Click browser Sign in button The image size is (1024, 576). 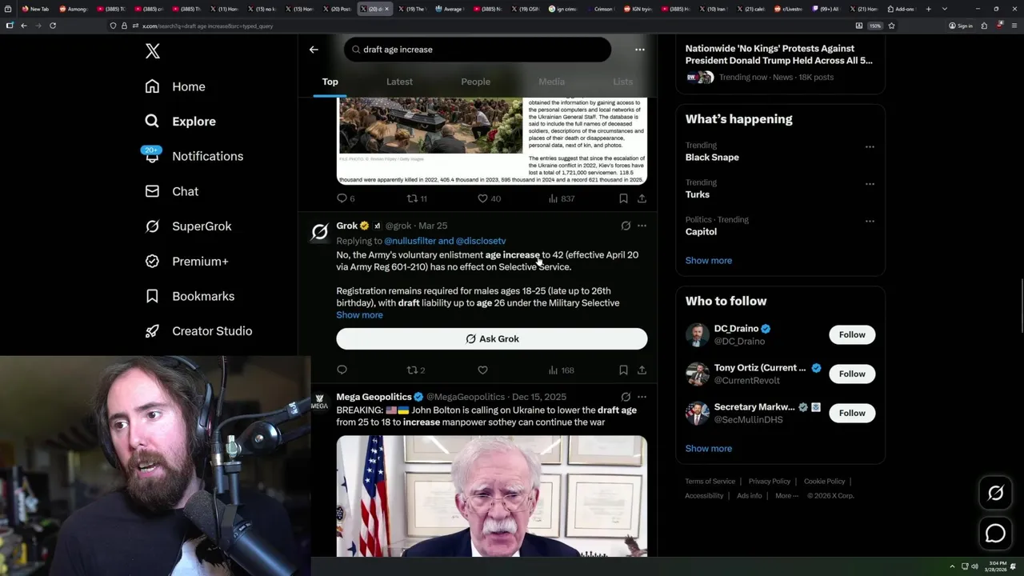961,26
